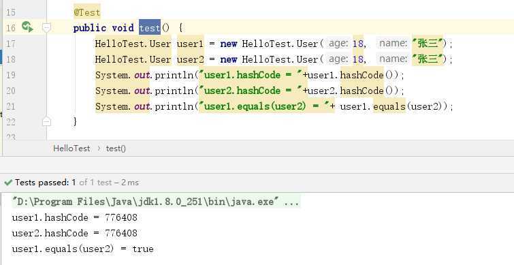Click line number 21 in gutter
The image size is (514, 265).
pos(11,106)
